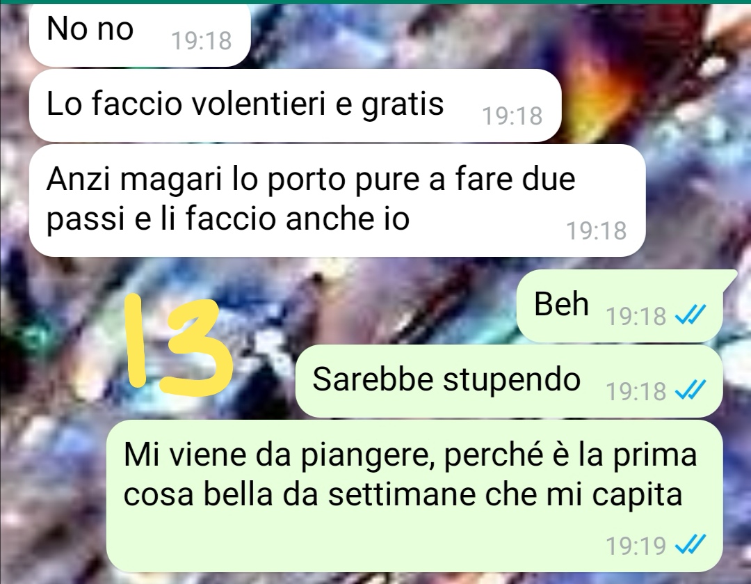The width and height of the screenshot is (751, 584).
Task: Select the "Lo faccio volentieri e gratis" message
Action: 295,106
